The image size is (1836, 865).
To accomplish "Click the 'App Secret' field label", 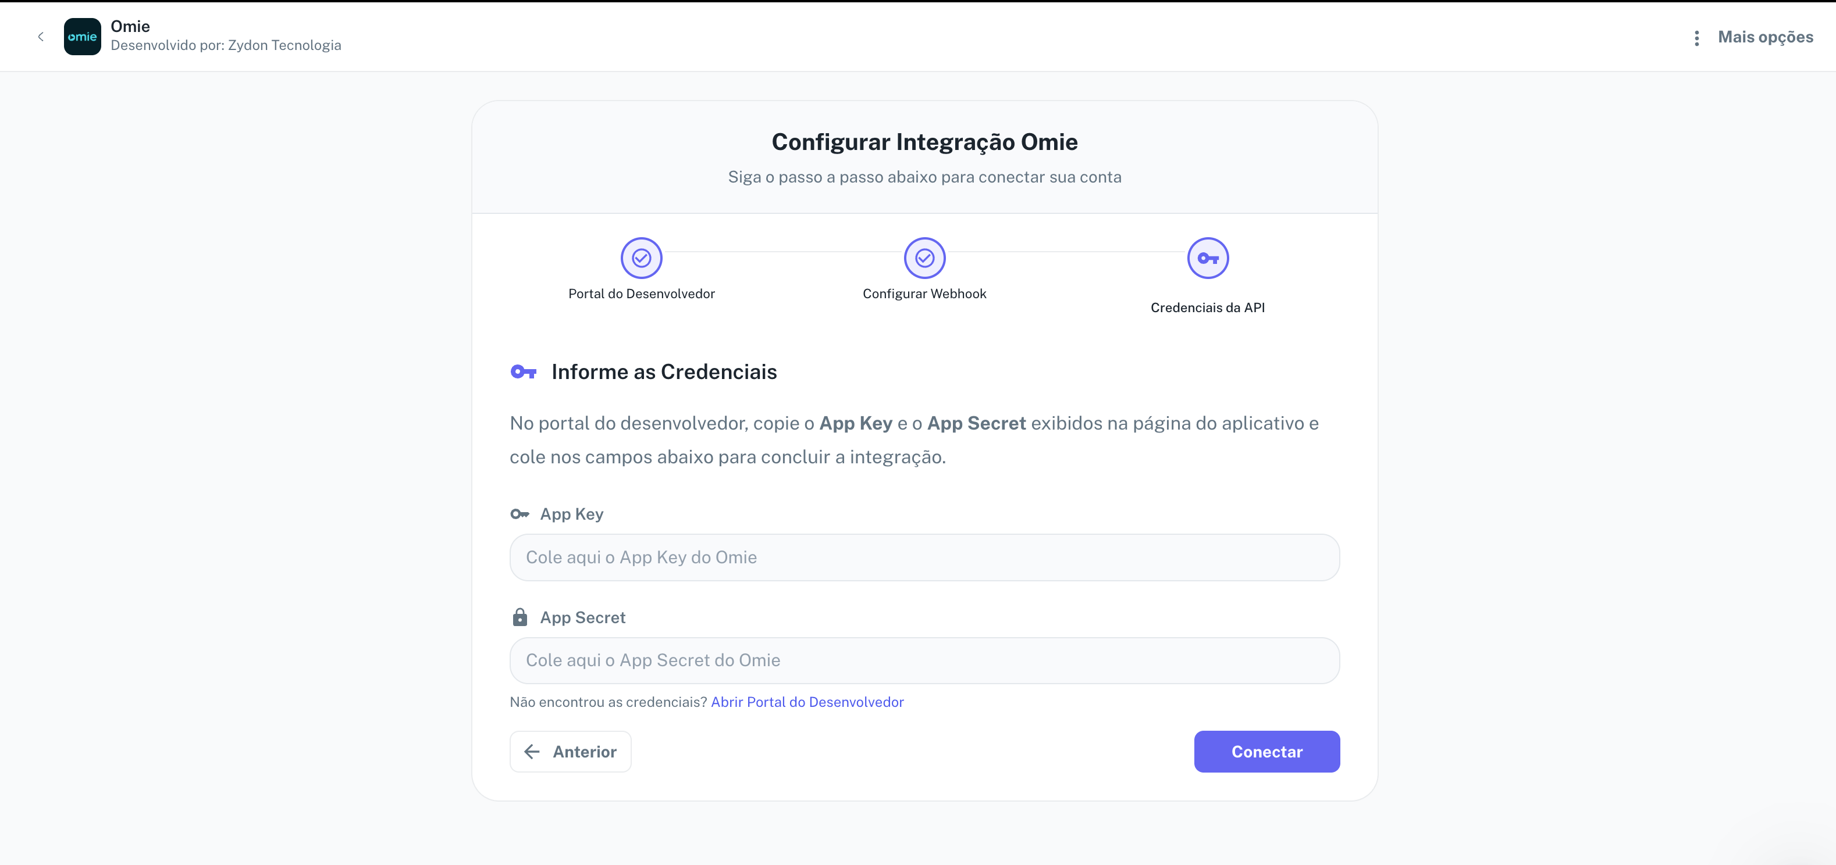I will pyautogui.click(x=582, y=617).
